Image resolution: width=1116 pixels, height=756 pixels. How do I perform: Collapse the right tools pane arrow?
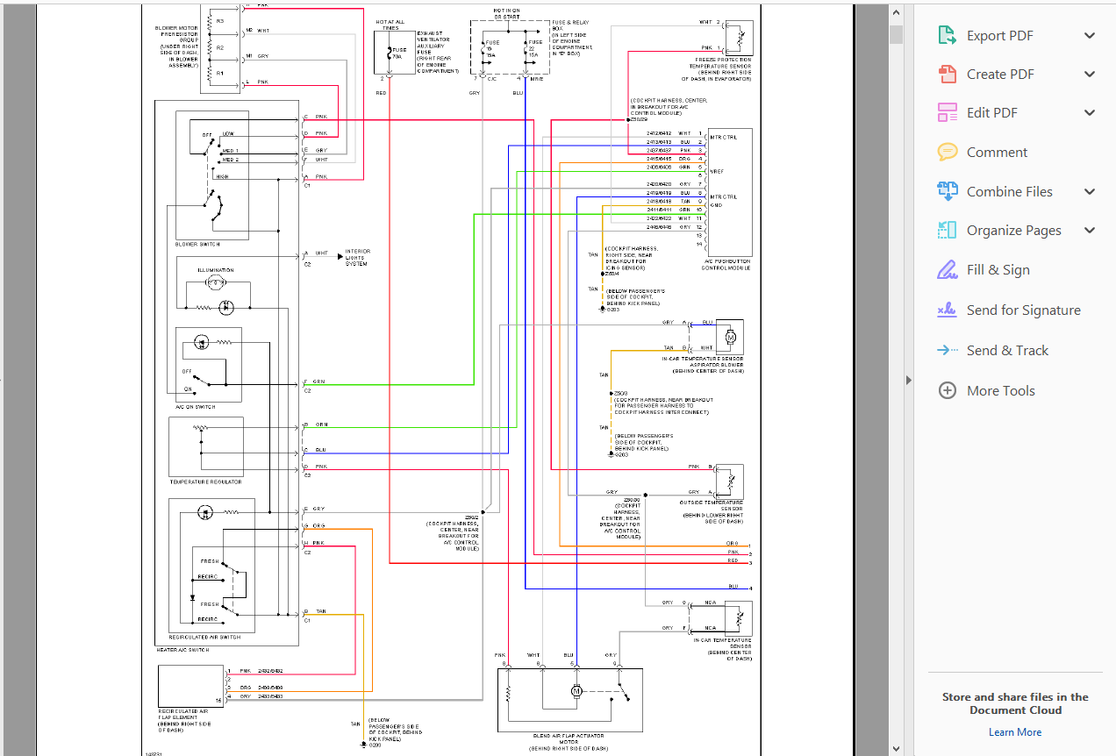tap(908, 380)
